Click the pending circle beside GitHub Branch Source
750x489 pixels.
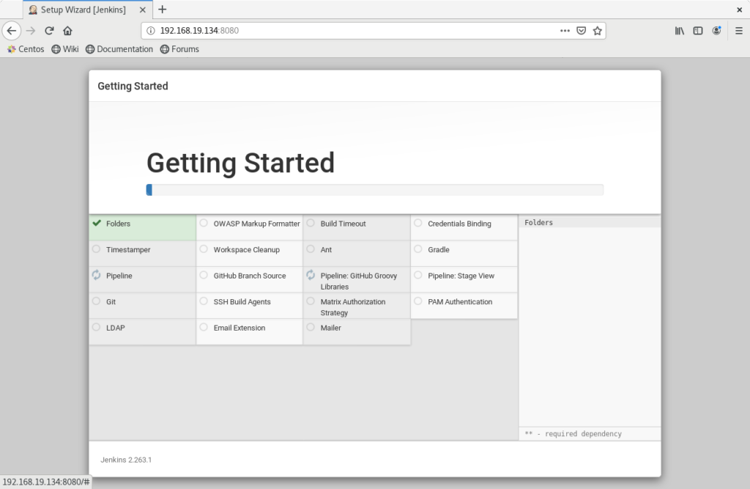[204, 276]
